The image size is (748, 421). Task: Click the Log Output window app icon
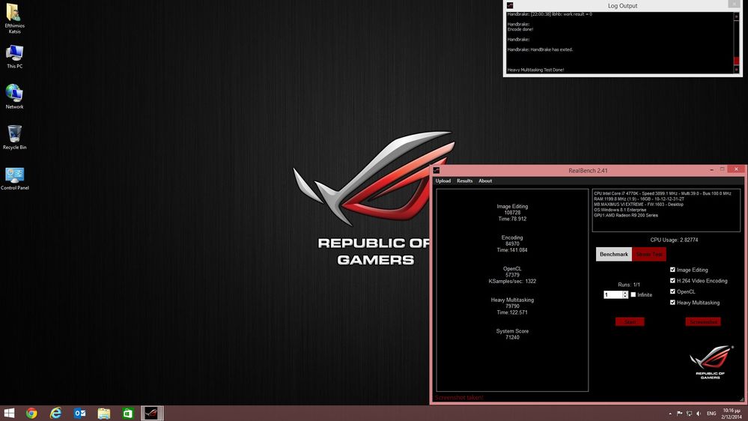[510, 5]
